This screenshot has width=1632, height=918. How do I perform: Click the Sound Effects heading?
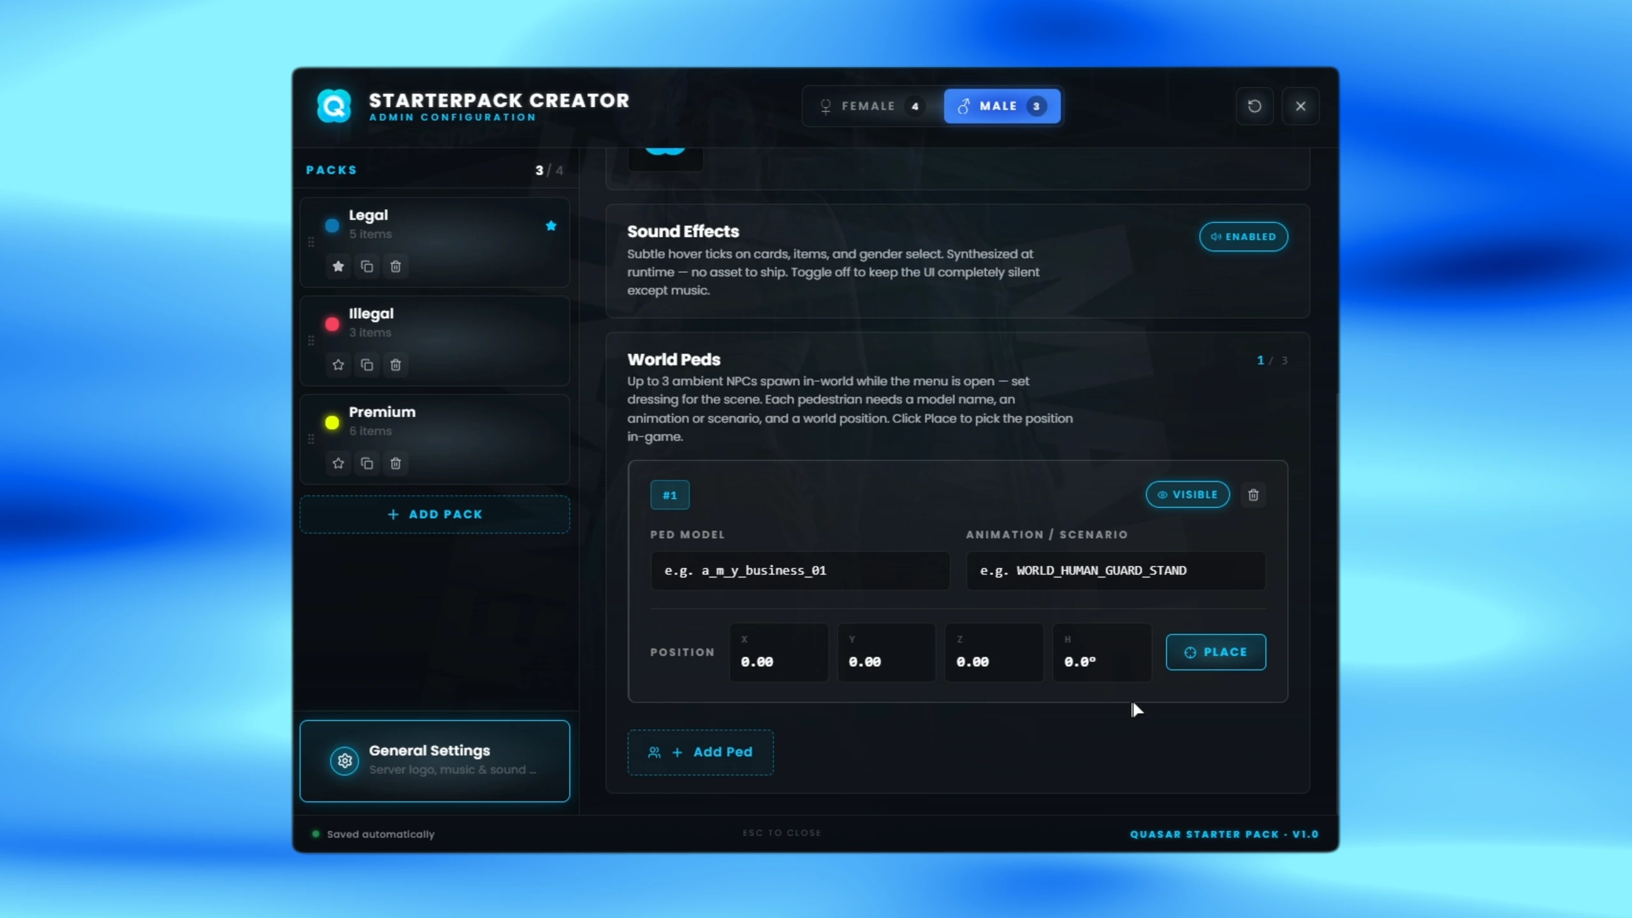tap(683, 231)
